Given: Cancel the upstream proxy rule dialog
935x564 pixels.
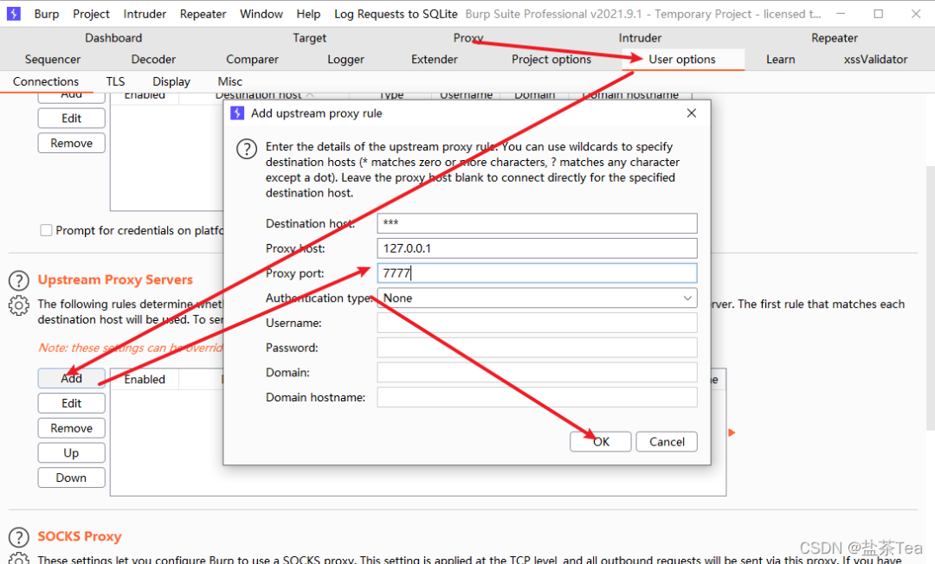Looking at the screenshot, I should tap(667, 442).
